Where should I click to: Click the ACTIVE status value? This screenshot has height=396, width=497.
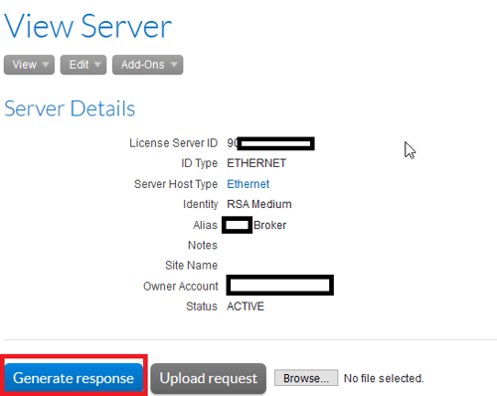pyautogui.click(x=246, y=306)
